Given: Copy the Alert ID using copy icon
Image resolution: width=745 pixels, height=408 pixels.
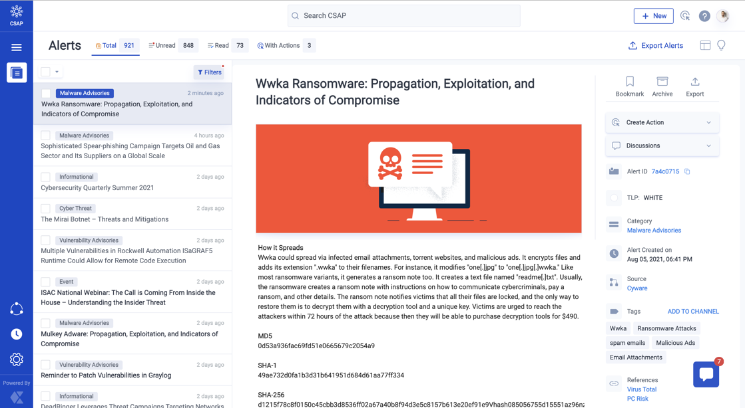Looking at the screenshot, I should [687, 171].
